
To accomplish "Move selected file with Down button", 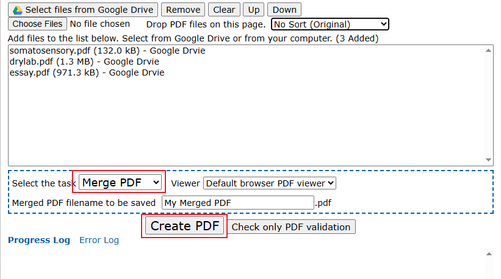I will (x=284, y=10).
